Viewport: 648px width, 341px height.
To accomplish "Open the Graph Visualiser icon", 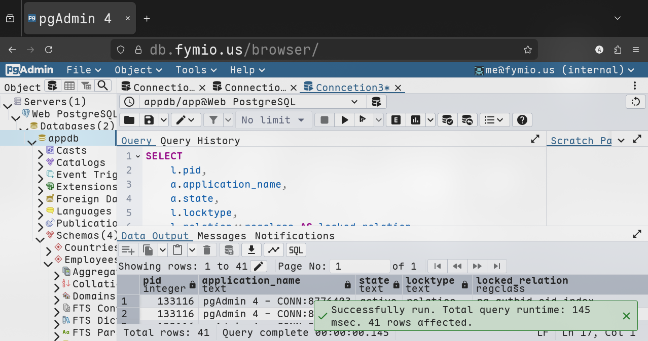I will click(273, 250).
